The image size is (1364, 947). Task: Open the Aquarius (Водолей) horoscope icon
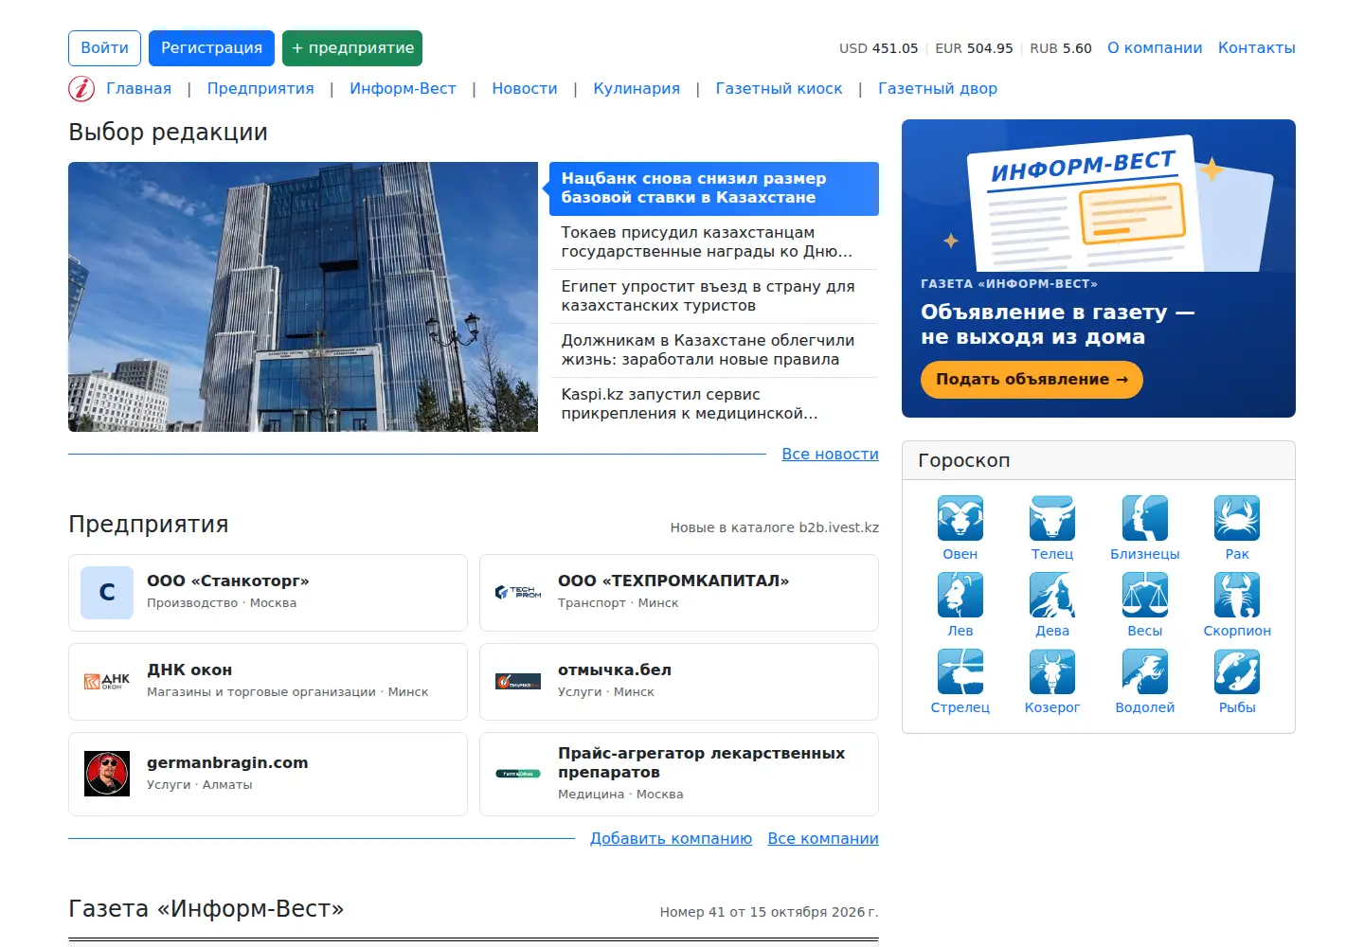(1144, 671)
